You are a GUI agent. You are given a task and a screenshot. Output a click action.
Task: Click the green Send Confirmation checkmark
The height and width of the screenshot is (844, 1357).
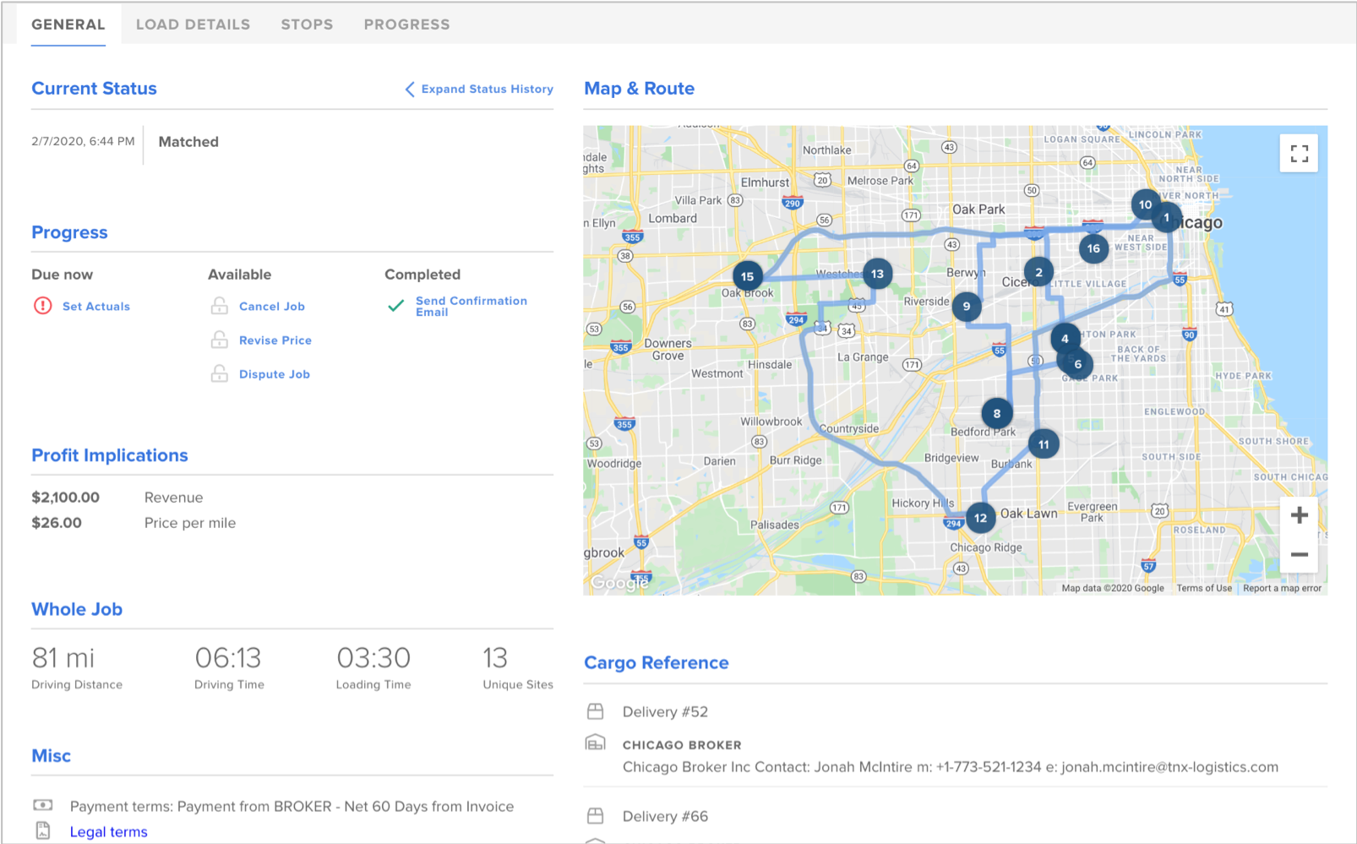coord(395,306)
